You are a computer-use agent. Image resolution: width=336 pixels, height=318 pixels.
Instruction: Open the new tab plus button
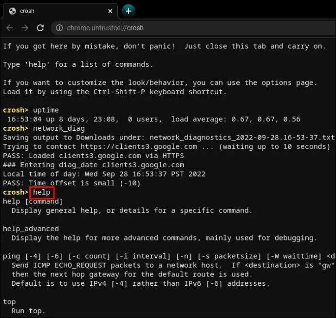[x=129, y=11]
